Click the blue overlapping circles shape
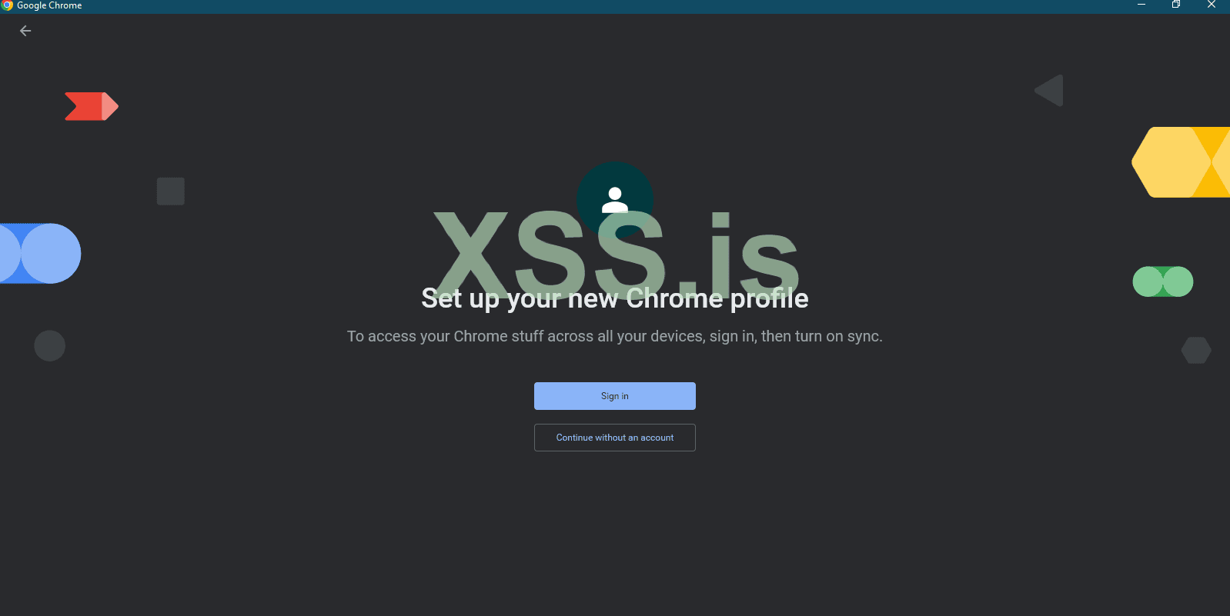 [x=40, y=254]
